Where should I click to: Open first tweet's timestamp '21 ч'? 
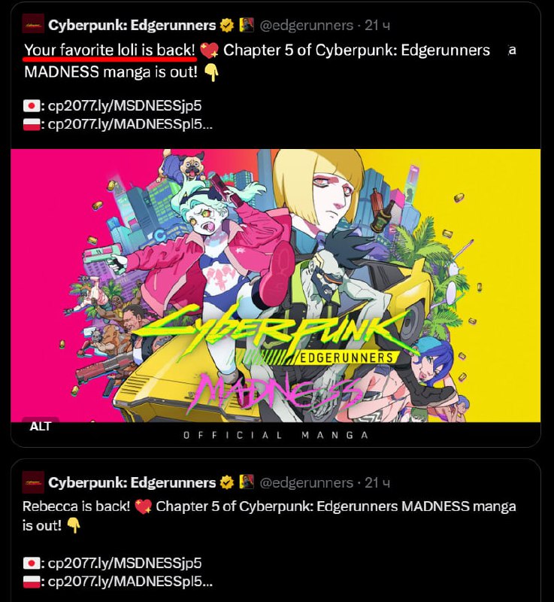click(x=377, y=26)
